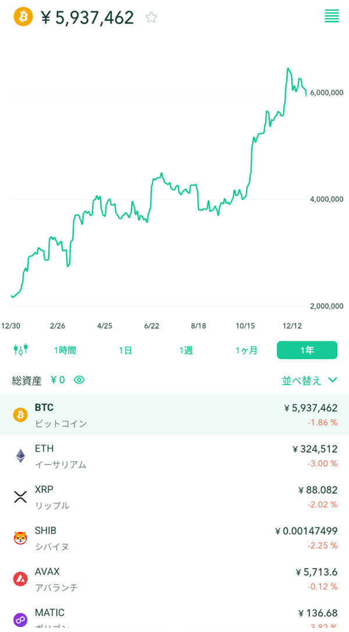Click the MATIC Polygon purple icon
Image resolution: width=349 pixels, height=632 pixels.
20,619
